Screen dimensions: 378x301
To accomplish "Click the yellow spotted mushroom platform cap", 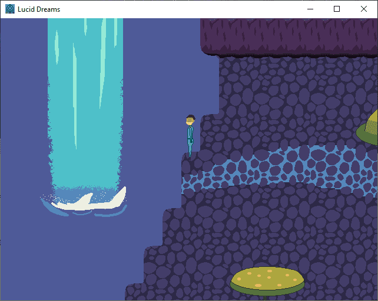I will (x=267, y=277).
